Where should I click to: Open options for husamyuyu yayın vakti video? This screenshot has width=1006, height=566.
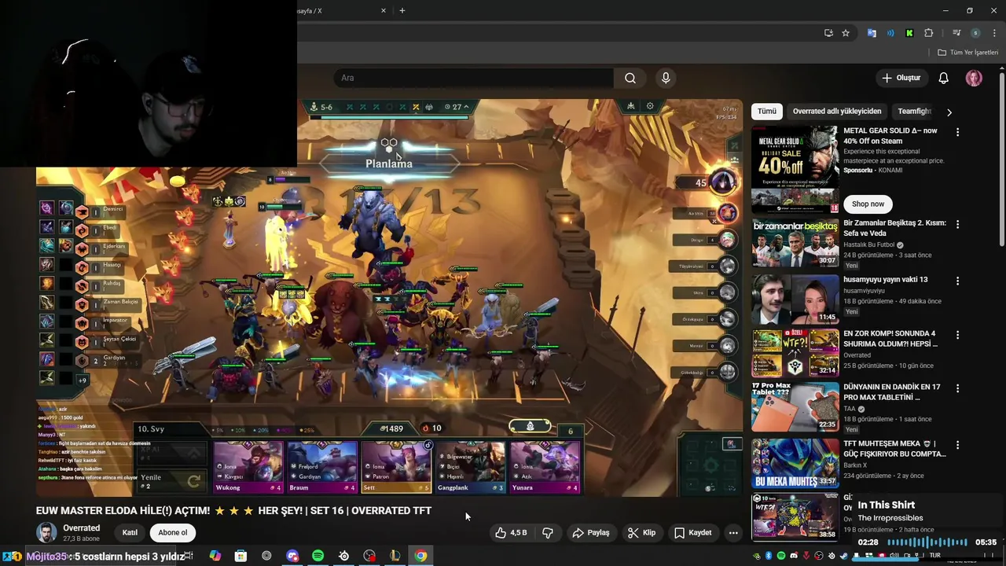click(x=957, y=281)
